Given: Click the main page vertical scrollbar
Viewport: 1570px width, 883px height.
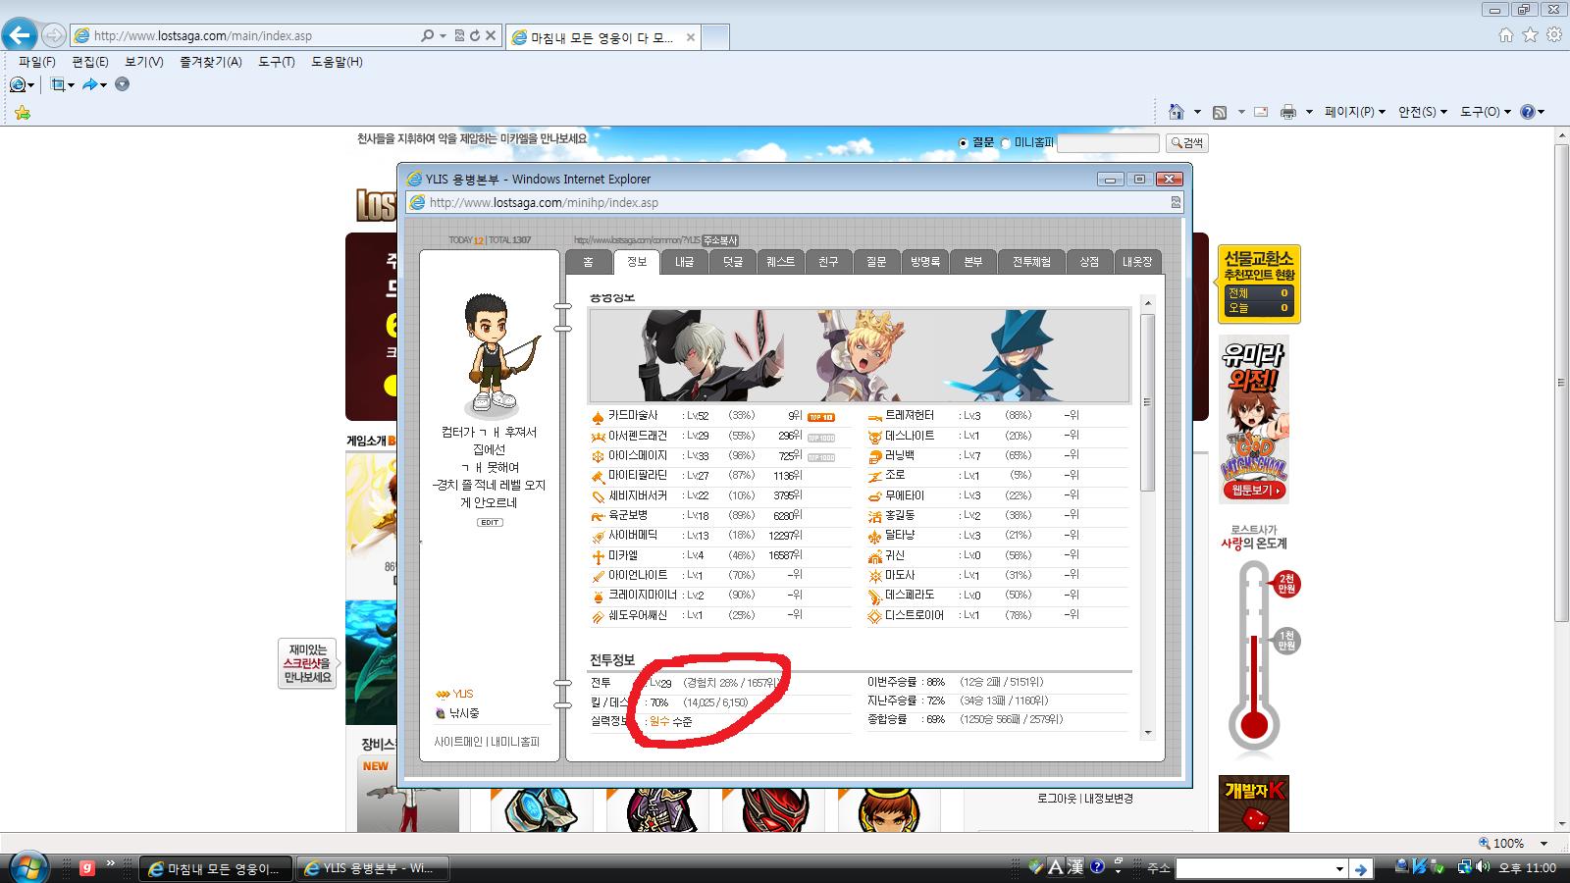Looking at the screenshot, I should (x=1561, y=383).
